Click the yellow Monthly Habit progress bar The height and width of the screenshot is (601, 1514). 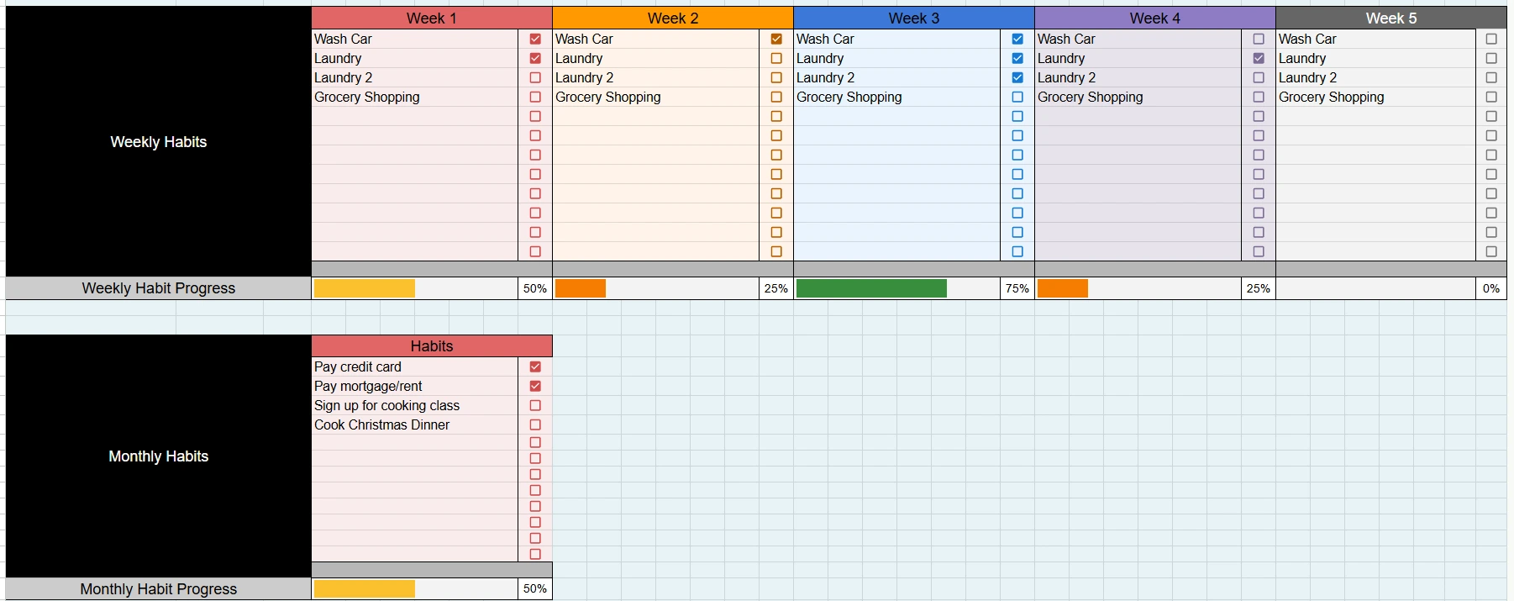364,588
